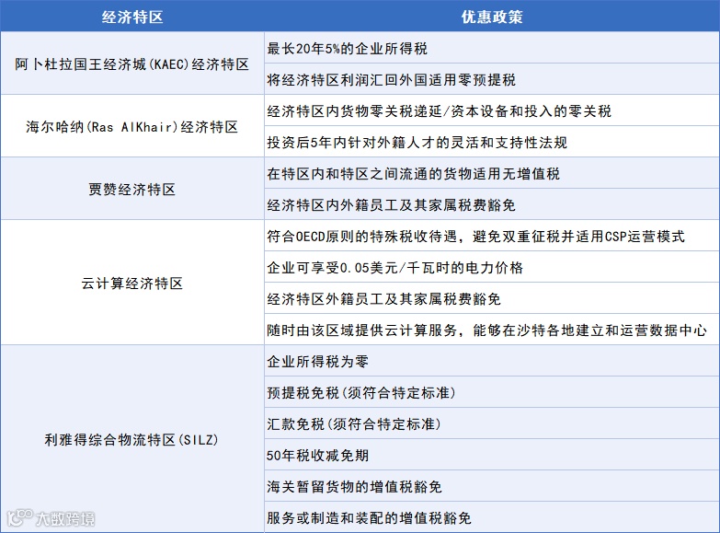The height and width of the screenshot is (533, 720).
Task: Click the 汇款免税(须符合特定标准) cell
Action: tap(492, 423)
